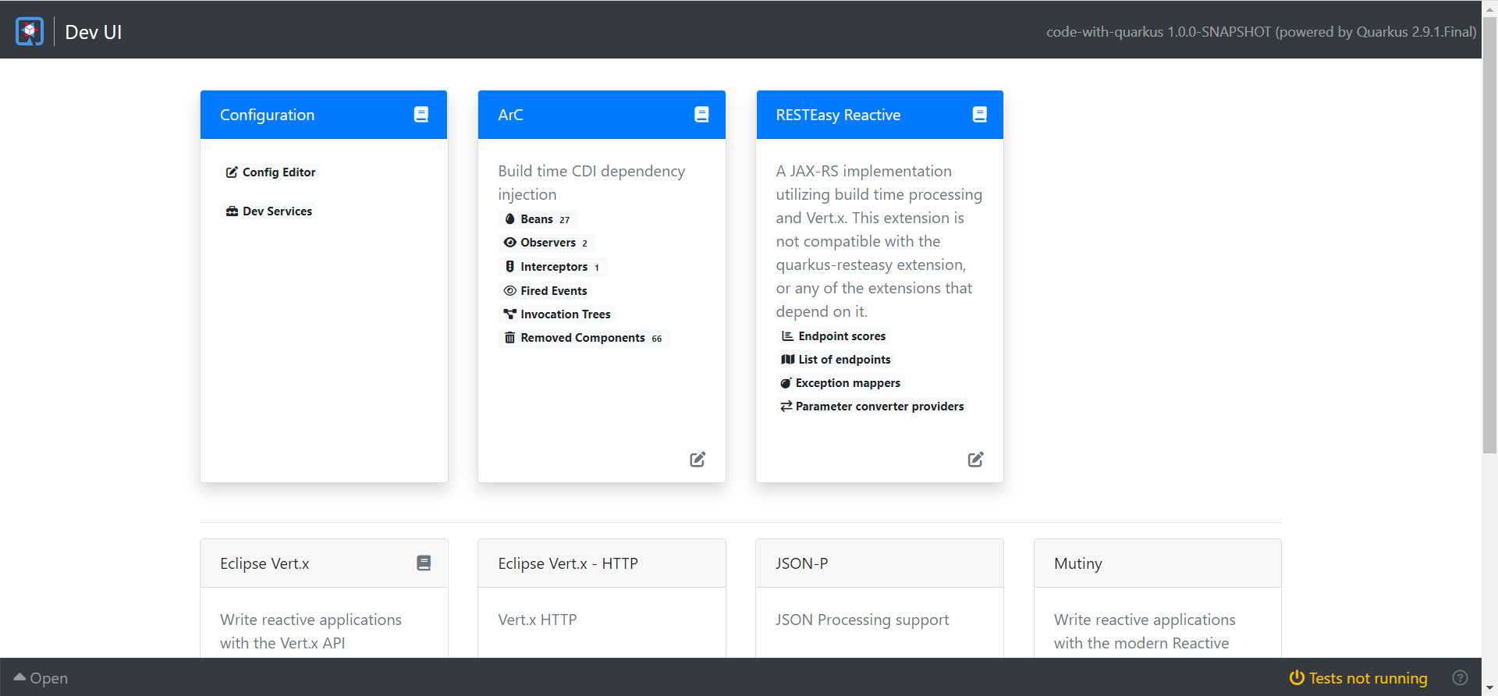
Task: Open the Fired Events page
Action: [x=545, y=291]
